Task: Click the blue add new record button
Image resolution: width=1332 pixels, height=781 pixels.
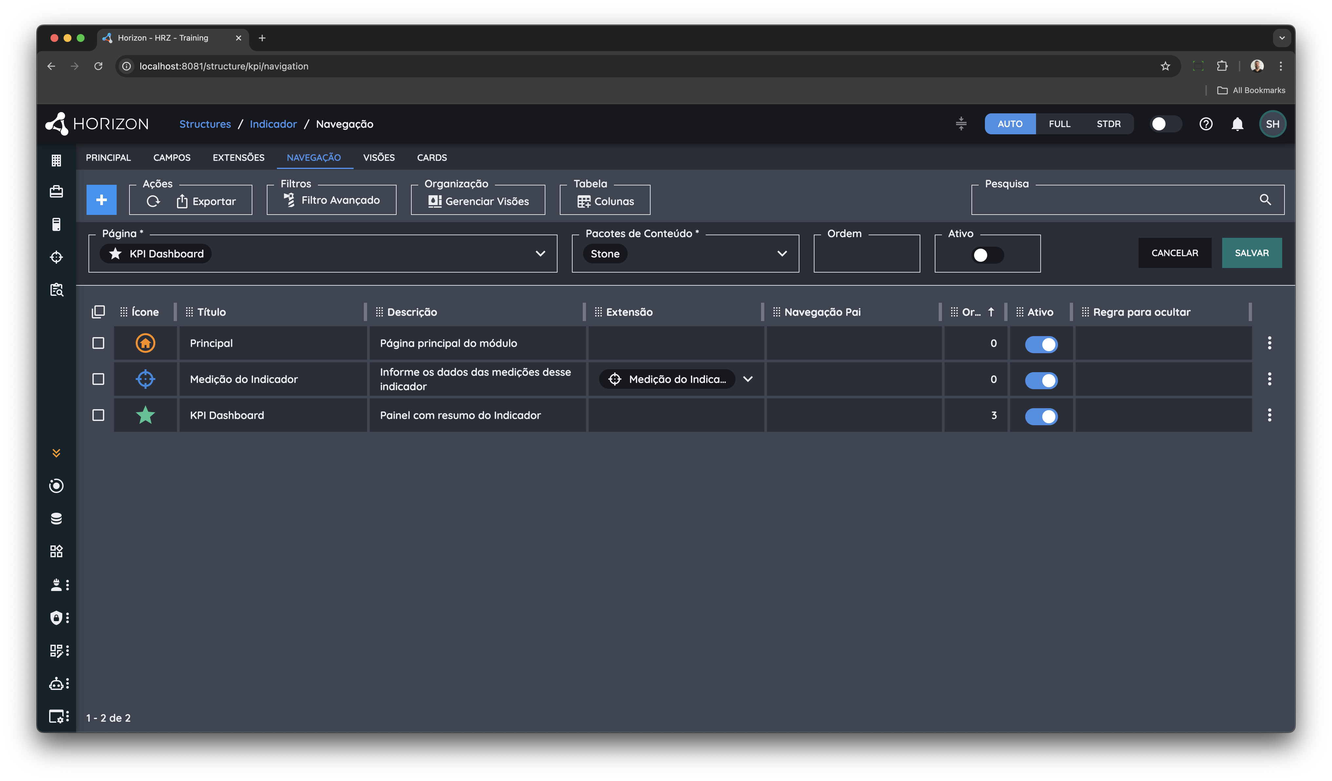Action: point(102,200)
